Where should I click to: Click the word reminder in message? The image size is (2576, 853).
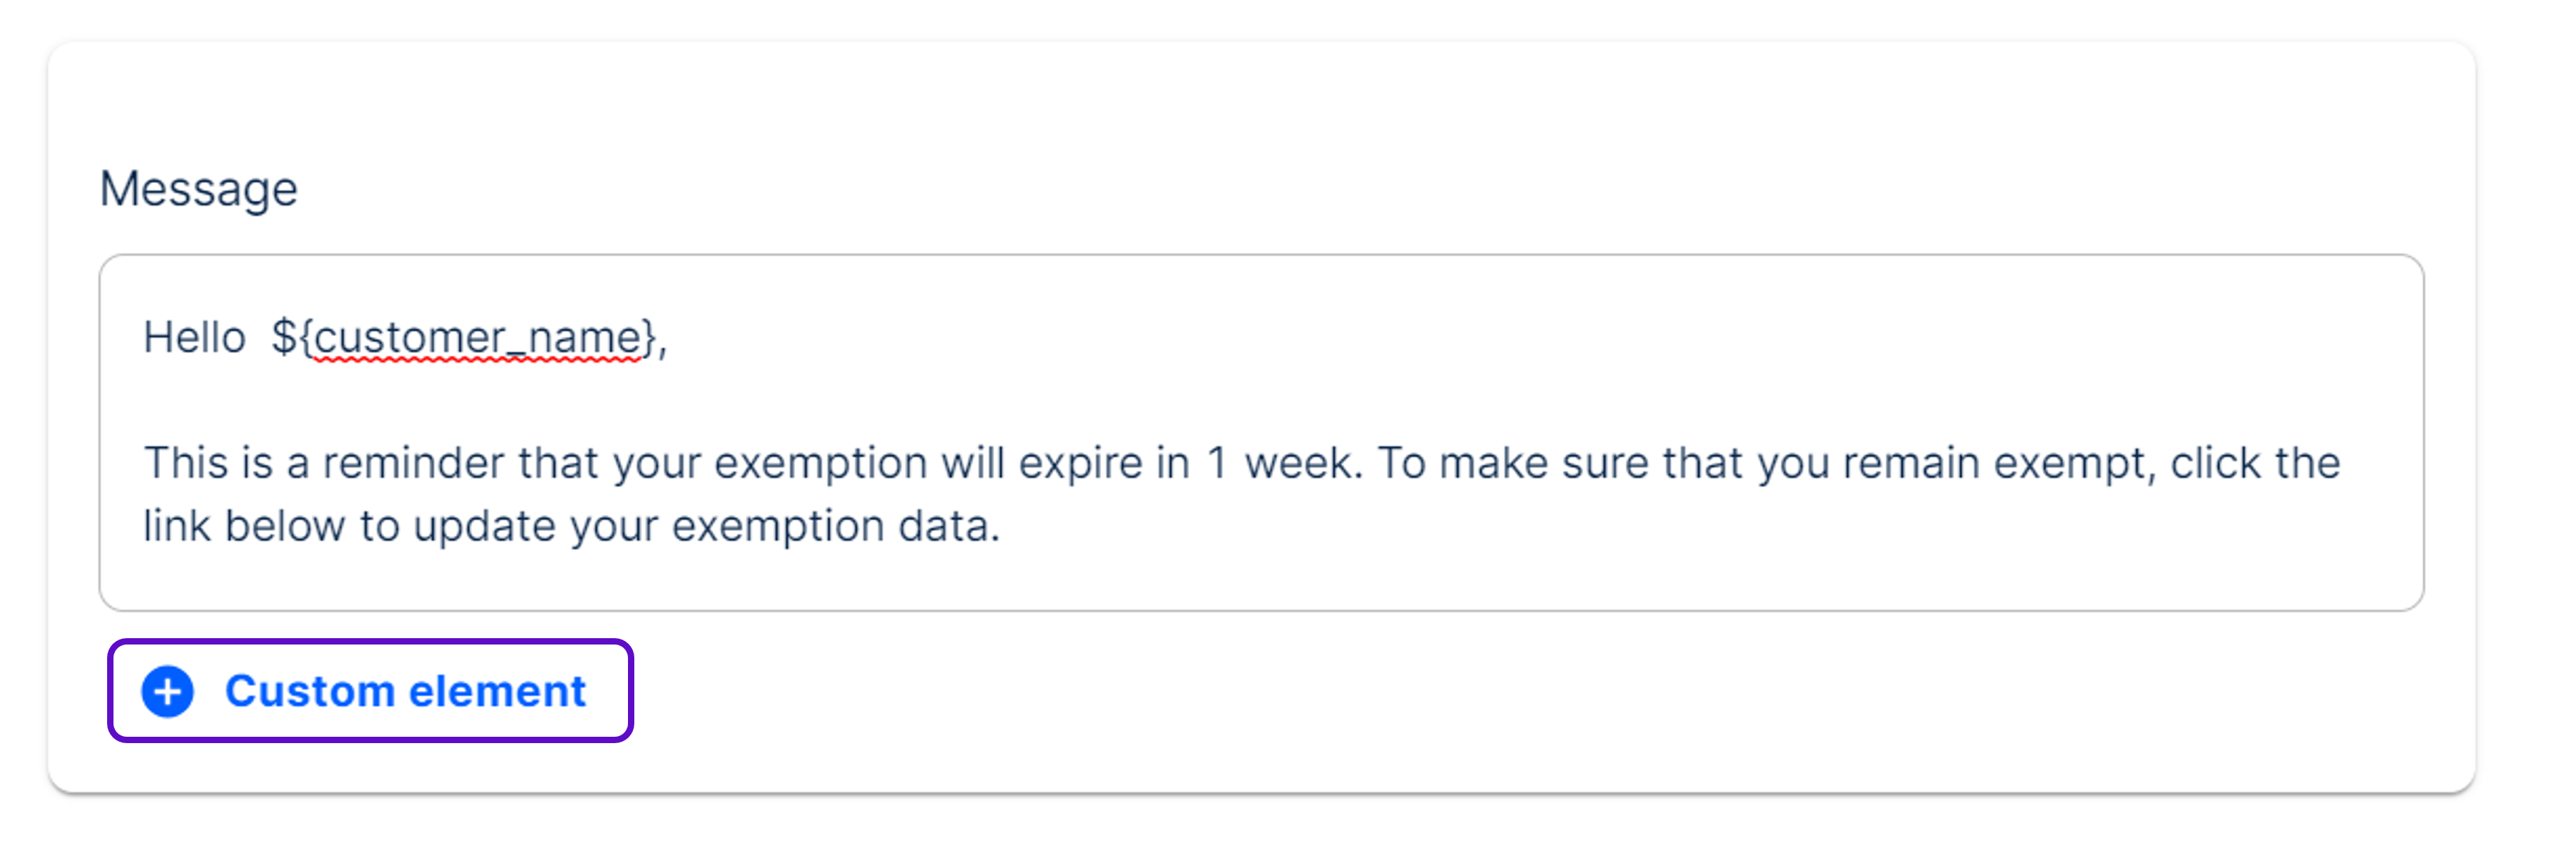pyautogui.click(x=412, y=463)
